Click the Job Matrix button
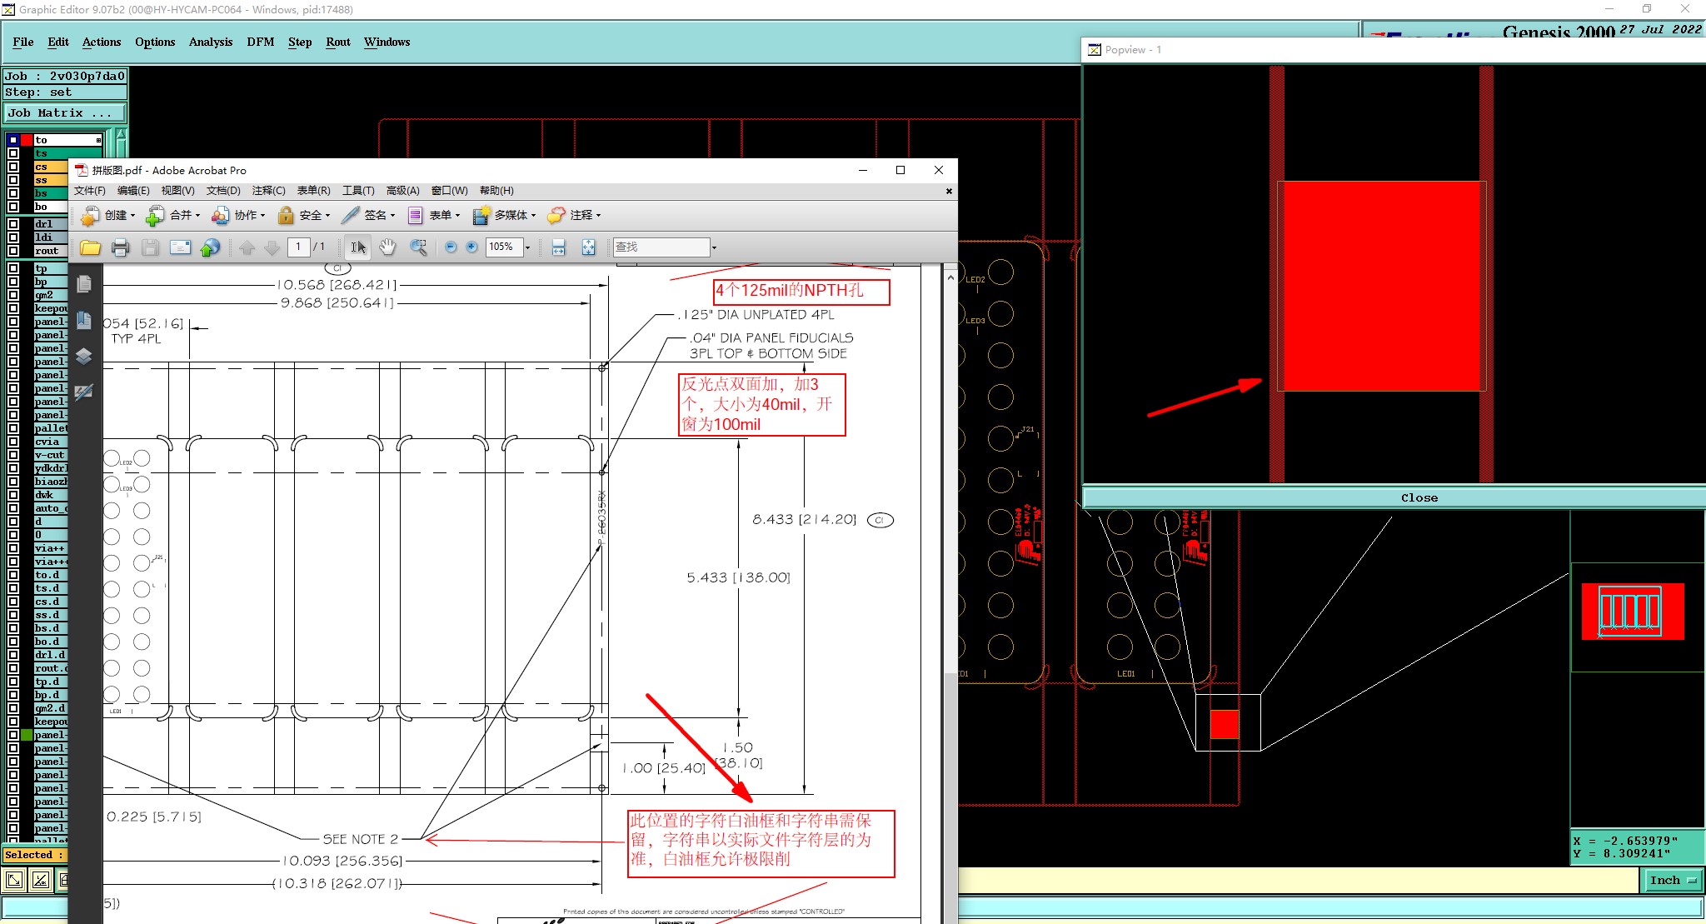This screenshot has height=924, width=1706. pos(65,112)
